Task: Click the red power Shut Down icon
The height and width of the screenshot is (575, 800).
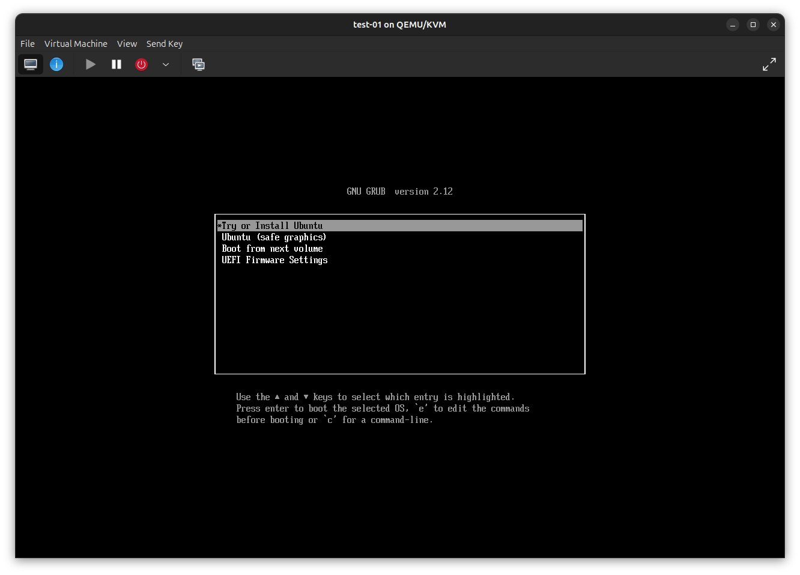Action: 142,64
